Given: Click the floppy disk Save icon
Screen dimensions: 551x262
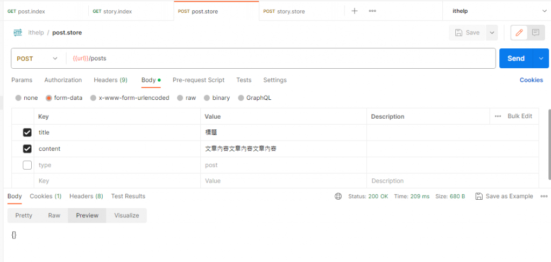Looking at the screenshot, I should click(458, 33).
